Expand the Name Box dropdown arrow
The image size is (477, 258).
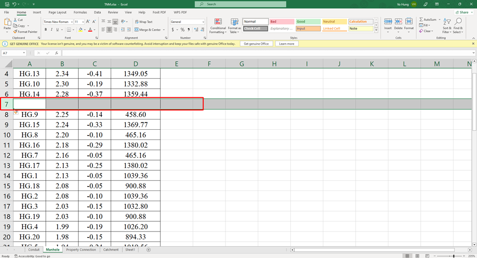(x=23, y=53)
